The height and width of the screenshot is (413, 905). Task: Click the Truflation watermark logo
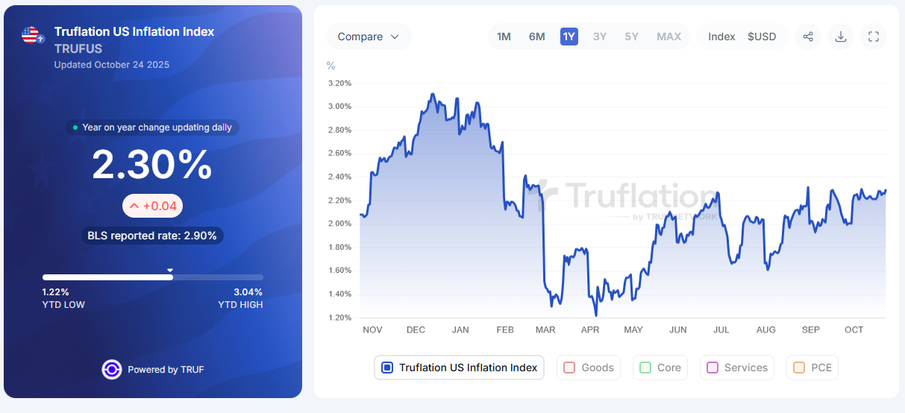pyautogui.click(x=548, y=195)
